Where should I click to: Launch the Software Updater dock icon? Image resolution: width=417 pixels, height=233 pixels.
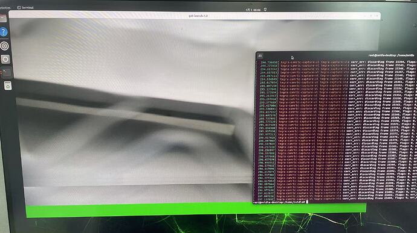[4, 46]
